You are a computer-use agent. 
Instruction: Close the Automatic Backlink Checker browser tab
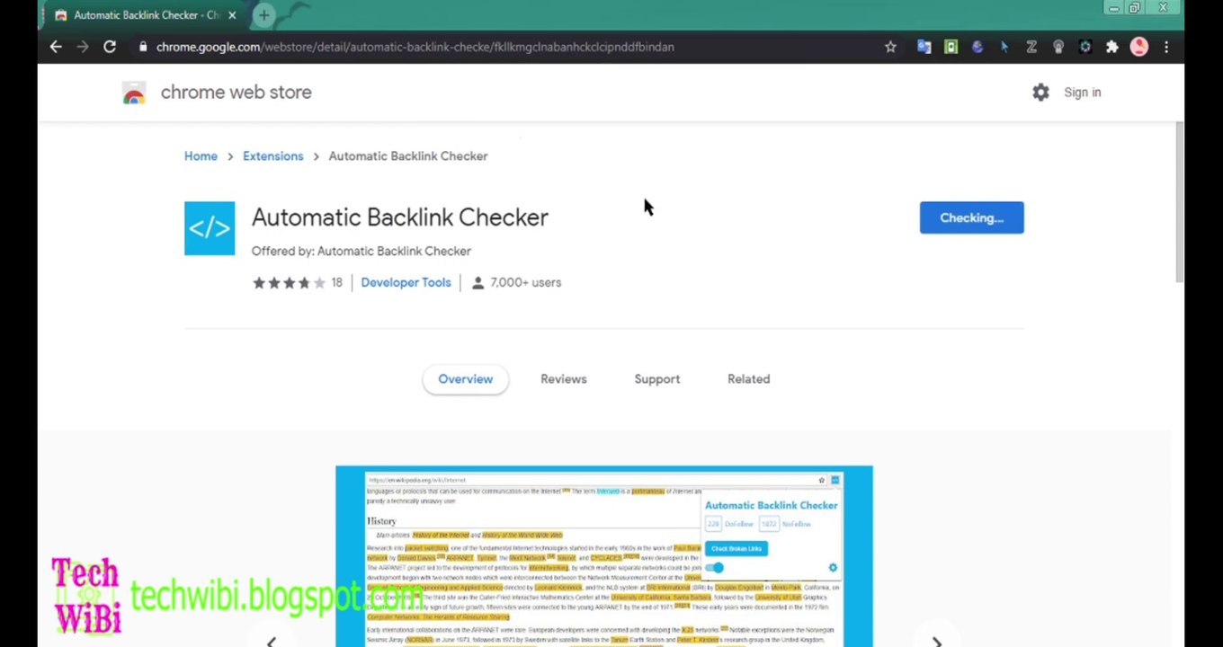point(232,15)
